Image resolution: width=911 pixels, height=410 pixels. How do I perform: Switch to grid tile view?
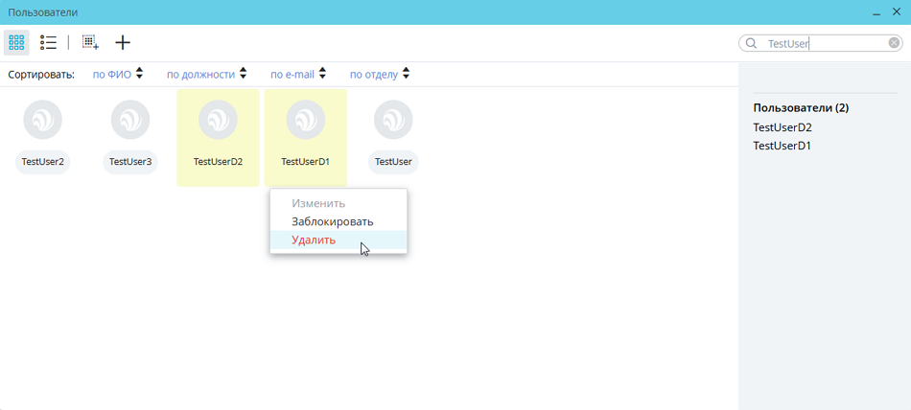16,42
